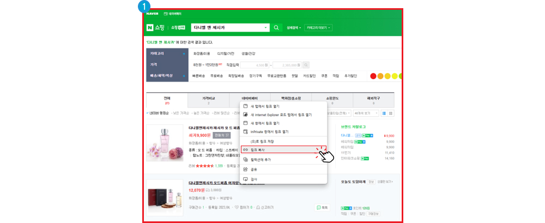Click 판매처 37 button
The width and height of the screenshot is (545, 223).
point(222,135)
